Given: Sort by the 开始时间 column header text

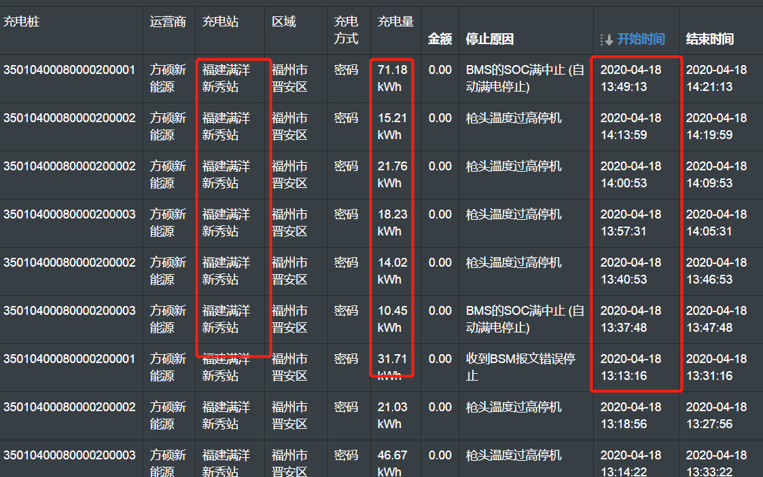Looking at the screenshot, I should point(641,39).
